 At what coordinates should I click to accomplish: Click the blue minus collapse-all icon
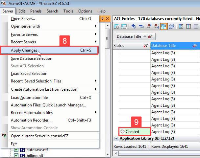141,26
